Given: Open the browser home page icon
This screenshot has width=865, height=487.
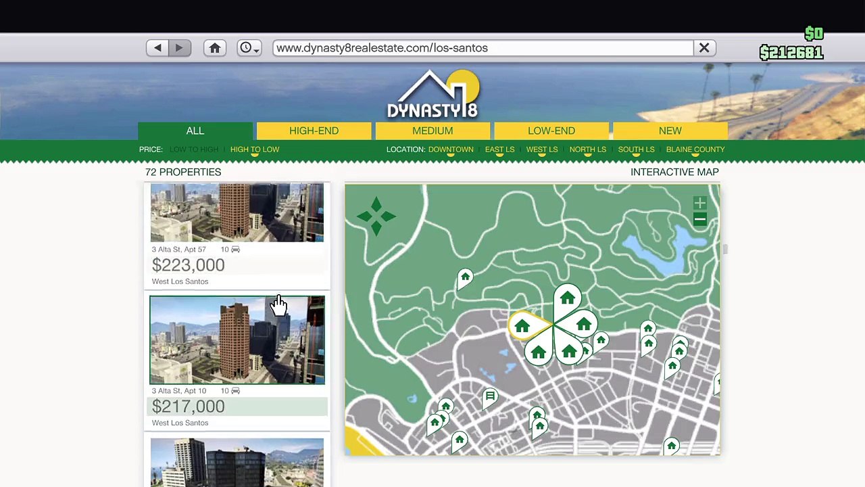Looking at the screenshot, I should [x=215, y=48].
